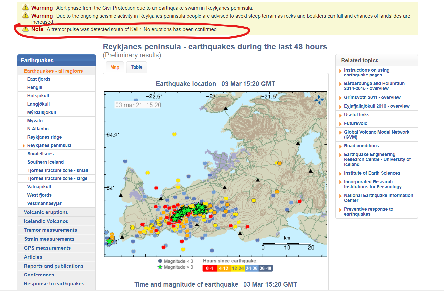This screenshot has height=300, width=444.
Task: Click the orange arrow beside FutureVolc
Action: [x=340, y=124]
